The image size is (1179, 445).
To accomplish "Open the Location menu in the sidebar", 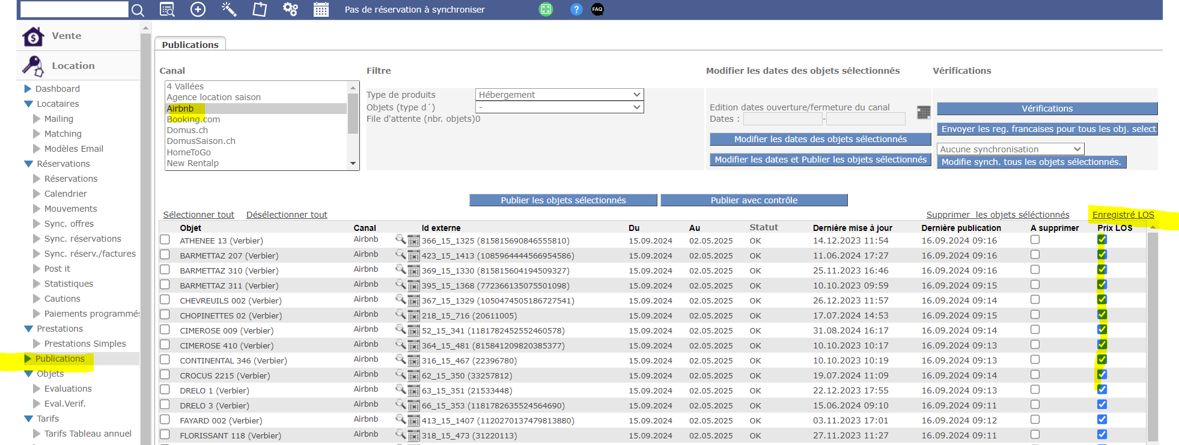I will coord(73,66).
